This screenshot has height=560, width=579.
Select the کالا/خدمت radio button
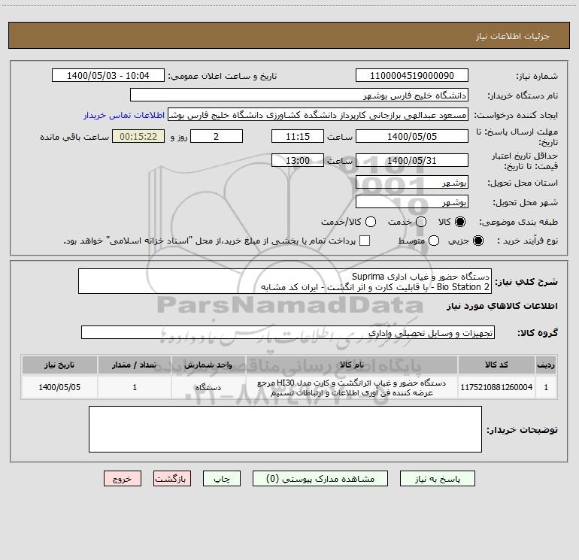371,222
